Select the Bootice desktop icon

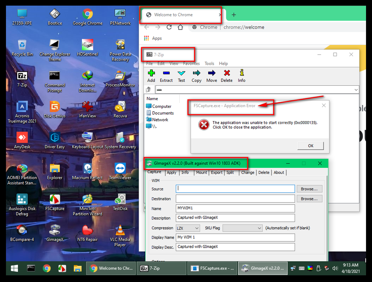pos(55,17)
